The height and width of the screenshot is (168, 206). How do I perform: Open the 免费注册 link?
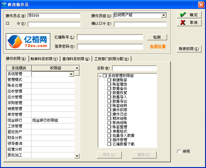(x=158, y=46)
